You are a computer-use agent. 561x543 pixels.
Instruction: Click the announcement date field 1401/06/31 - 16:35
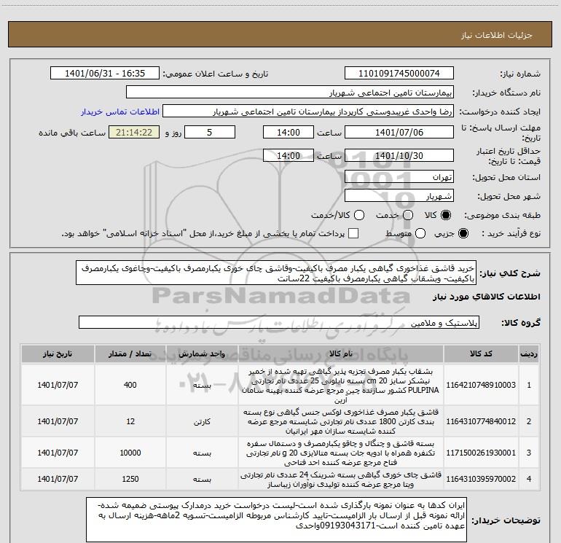[105, 73]
